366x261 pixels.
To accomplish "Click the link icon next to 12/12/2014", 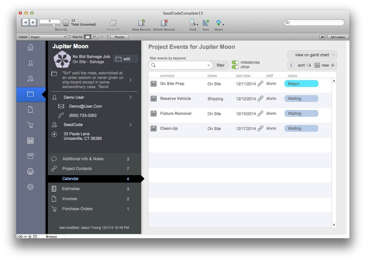I will coord(260,98).
